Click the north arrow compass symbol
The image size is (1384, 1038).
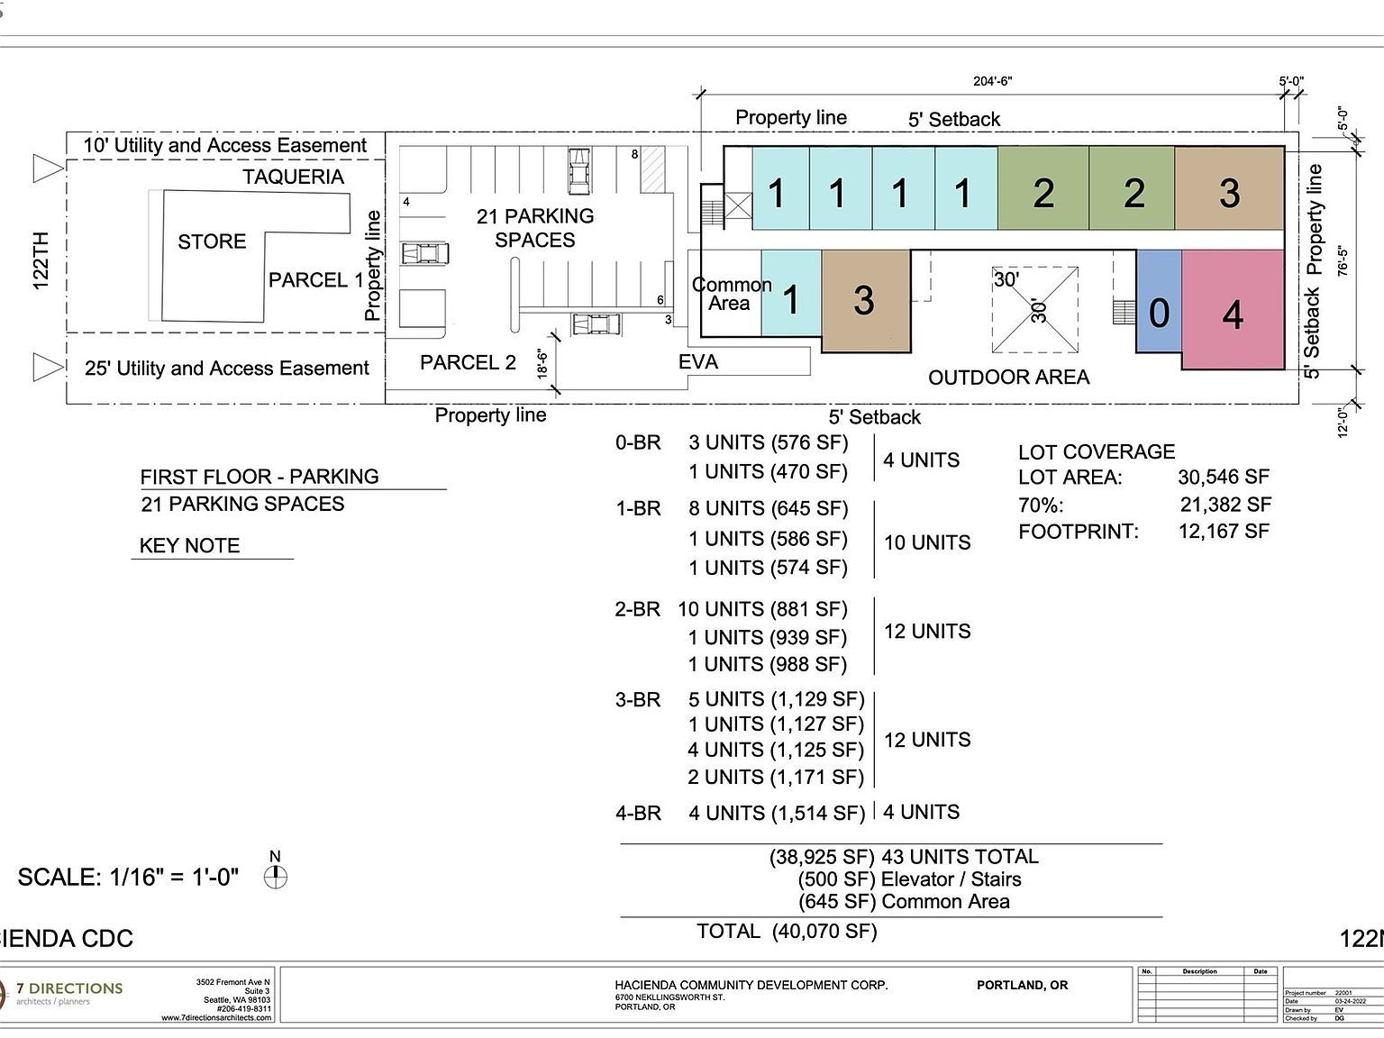click(x=276, y=876)
